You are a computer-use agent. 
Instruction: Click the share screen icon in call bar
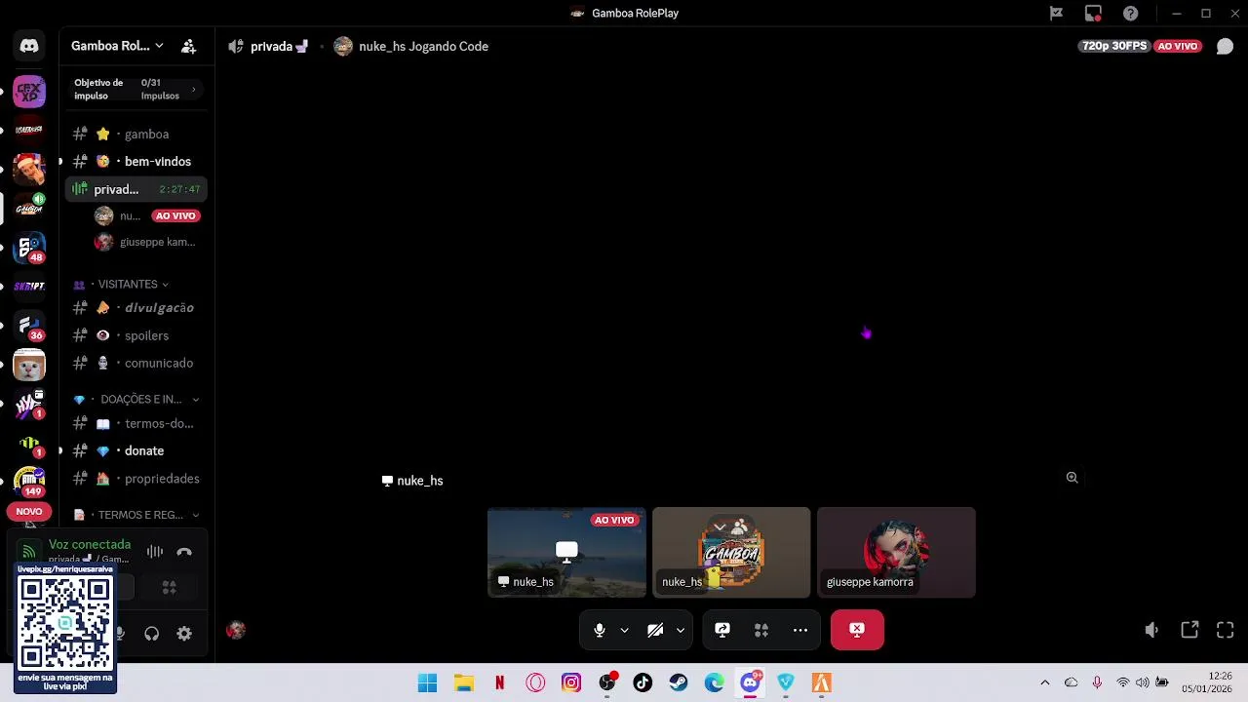coord(722,630)
